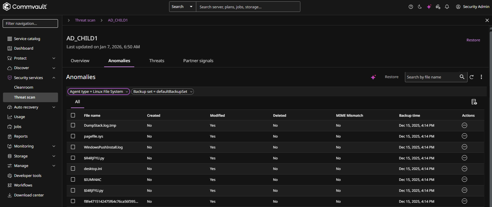Open the Agent type filter dropdown
The height and width of the screenshot is (207, 492).
tap(99, 92)
